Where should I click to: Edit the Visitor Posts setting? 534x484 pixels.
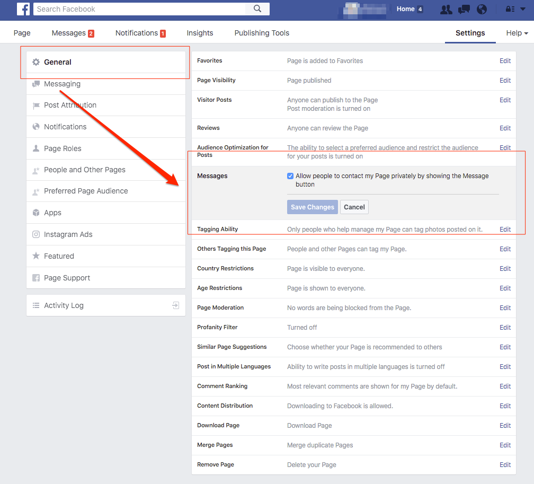click(505, 100)
